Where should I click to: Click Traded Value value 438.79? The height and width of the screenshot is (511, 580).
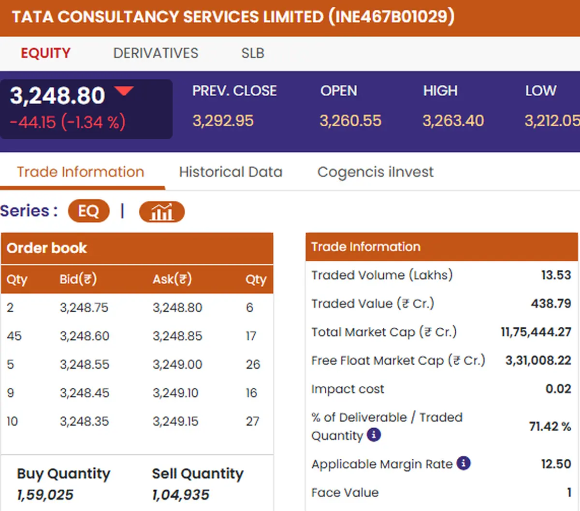551,304
